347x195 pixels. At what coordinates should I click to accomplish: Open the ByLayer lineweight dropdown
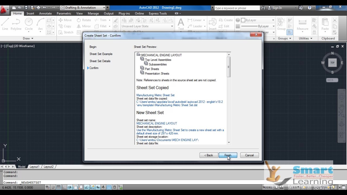(258, 26)
